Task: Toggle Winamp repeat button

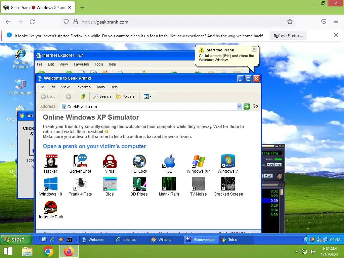Action: click(x=268, y=176)
